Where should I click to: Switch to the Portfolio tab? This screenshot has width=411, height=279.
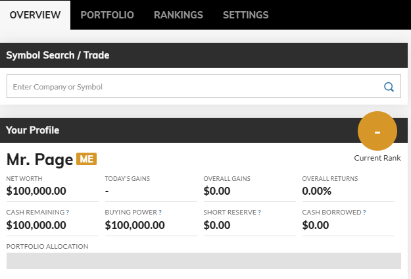[x=107, y=15]
